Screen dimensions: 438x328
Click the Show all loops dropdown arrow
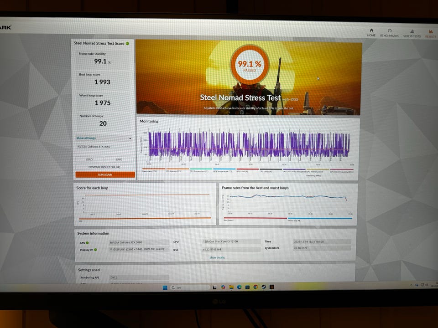pyautogui.click(x=130, y=138)
